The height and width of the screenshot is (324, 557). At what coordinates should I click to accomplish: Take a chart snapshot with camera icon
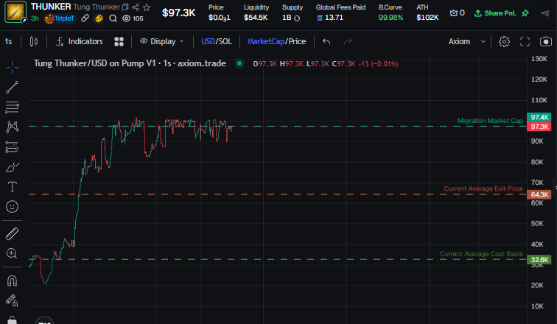pyautogui.click(x=546, y=41)
